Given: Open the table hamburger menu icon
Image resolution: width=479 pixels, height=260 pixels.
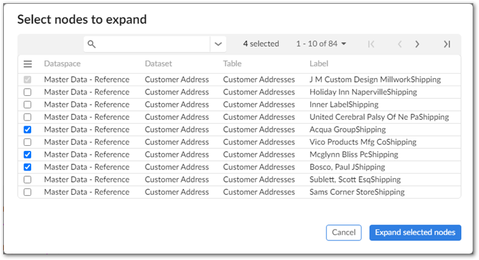Looking at the screenshot, I should pos(27,64).
